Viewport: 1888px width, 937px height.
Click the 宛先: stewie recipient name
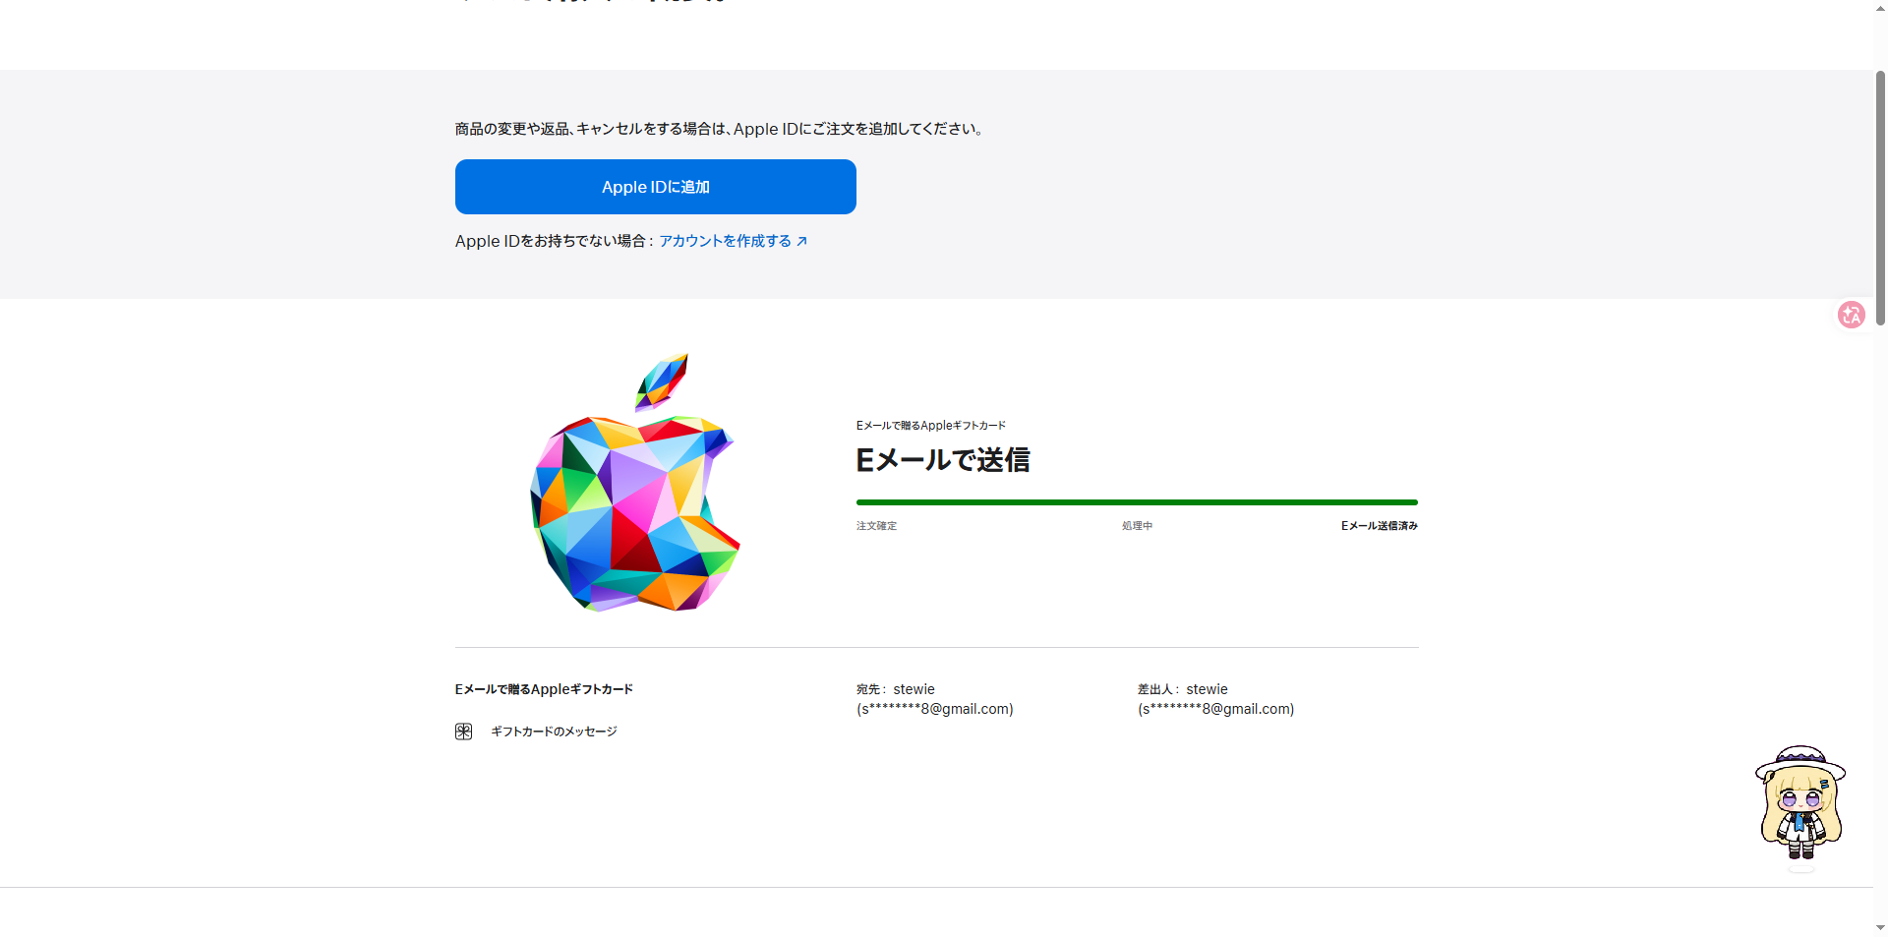coord(896,689)
